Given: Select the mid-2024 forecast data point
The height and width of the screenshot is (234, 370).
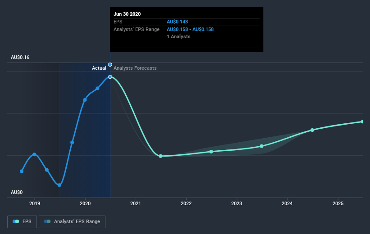Looking at the screenshot, I should [x=312, y=130].
